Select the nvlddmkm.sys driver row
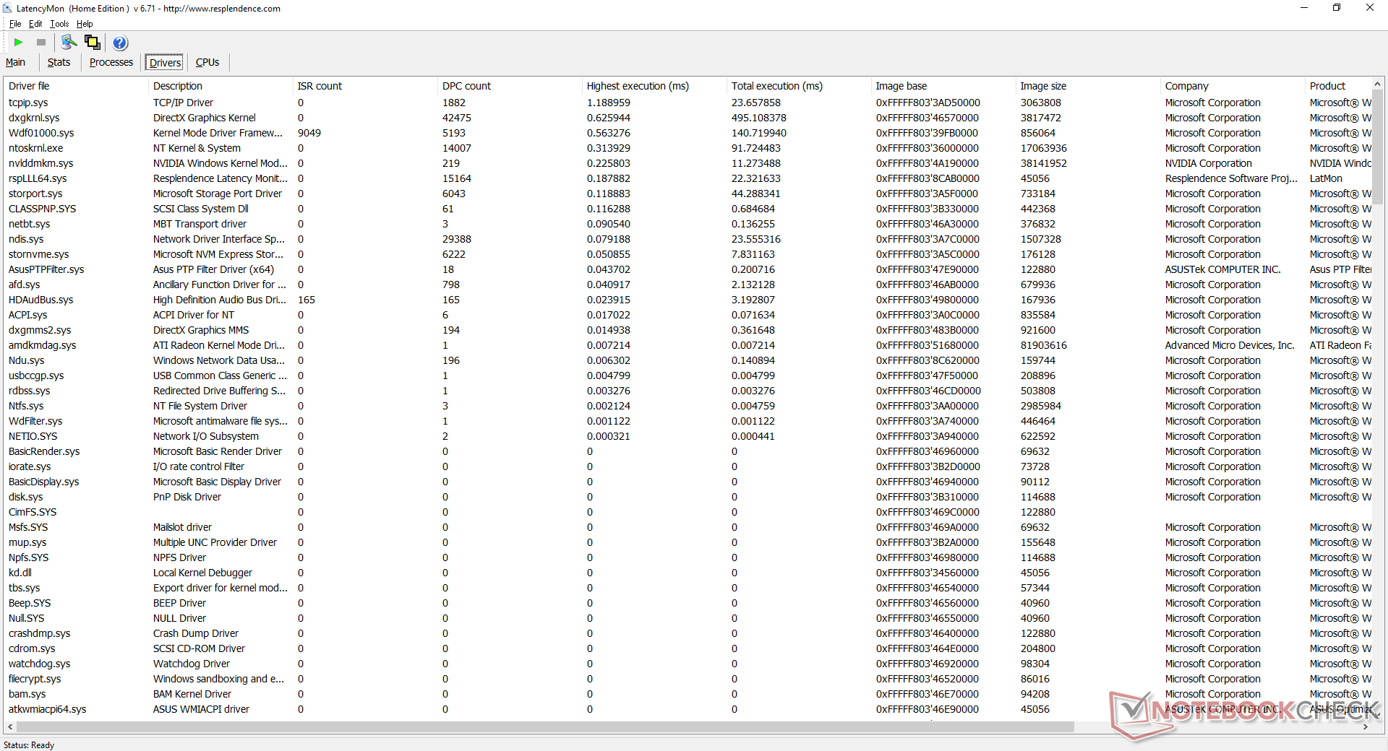 point(687,163)
